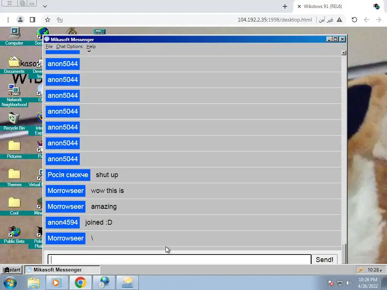Click the anon4594 username label

(x=63, y=222)
